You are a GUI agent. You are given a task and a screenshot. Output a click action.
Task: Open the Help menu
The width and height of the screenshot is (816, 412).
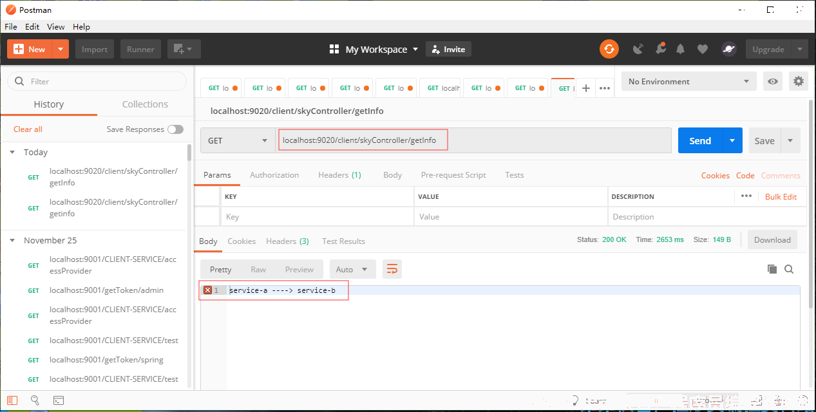81,26
